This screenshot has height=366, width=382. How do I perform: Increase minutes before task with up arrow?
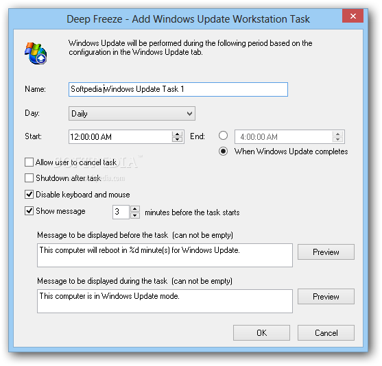click(x=135, y=209)
